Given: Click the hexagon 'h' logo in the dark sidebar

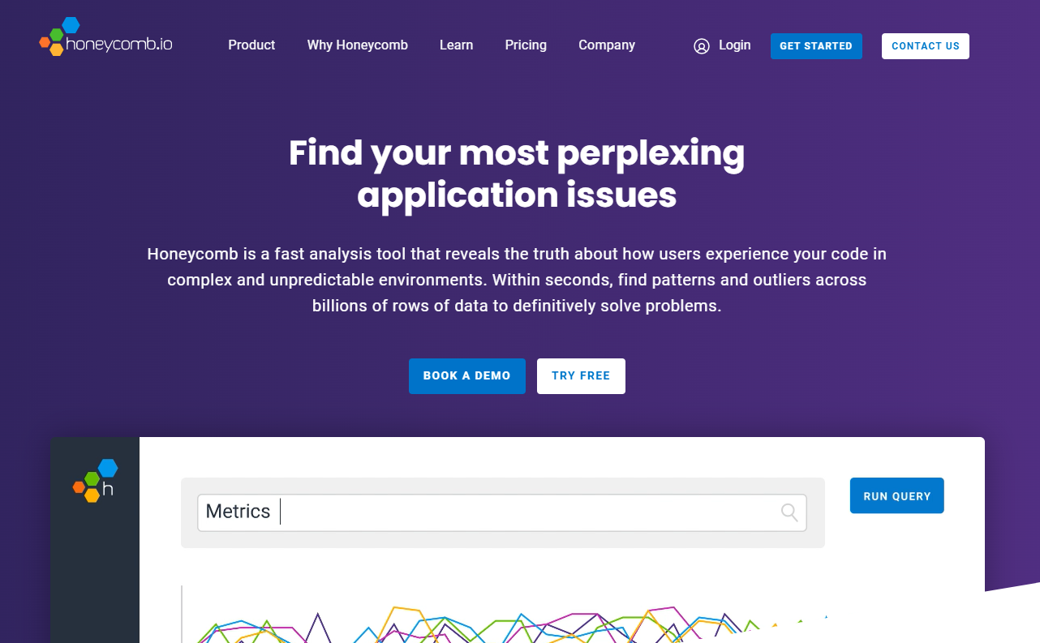Looking at the screenshot, I should 96,481.
